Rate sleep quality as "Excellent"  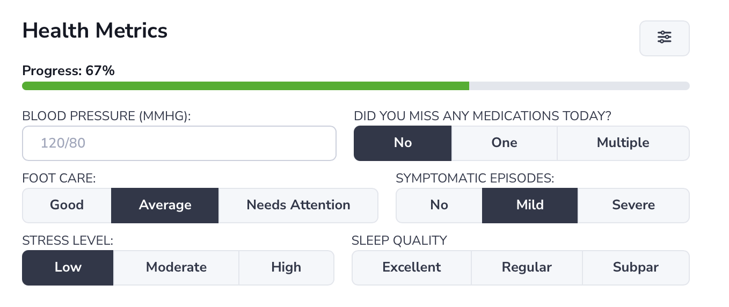[412, 268]
